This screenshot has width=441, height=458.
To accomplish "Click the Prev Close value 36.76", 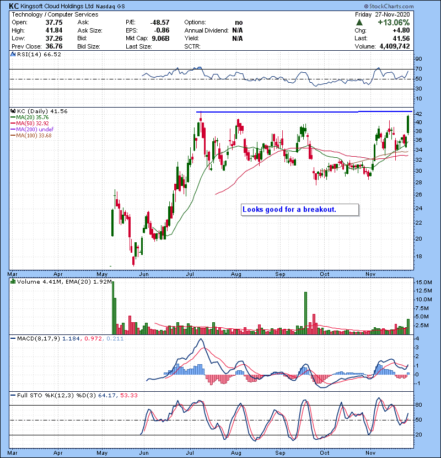I will click(x=53, y=46).
